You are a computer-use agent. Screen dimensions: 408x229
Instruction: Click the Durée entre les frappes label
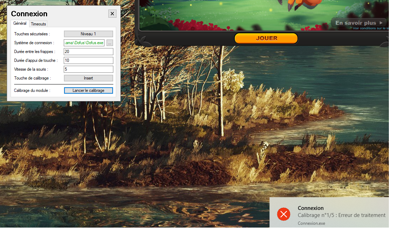(x=35, y=52)
